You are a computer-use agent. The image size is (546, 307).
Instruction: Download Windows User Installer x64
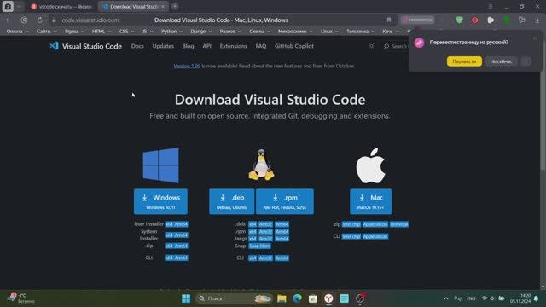169,224
